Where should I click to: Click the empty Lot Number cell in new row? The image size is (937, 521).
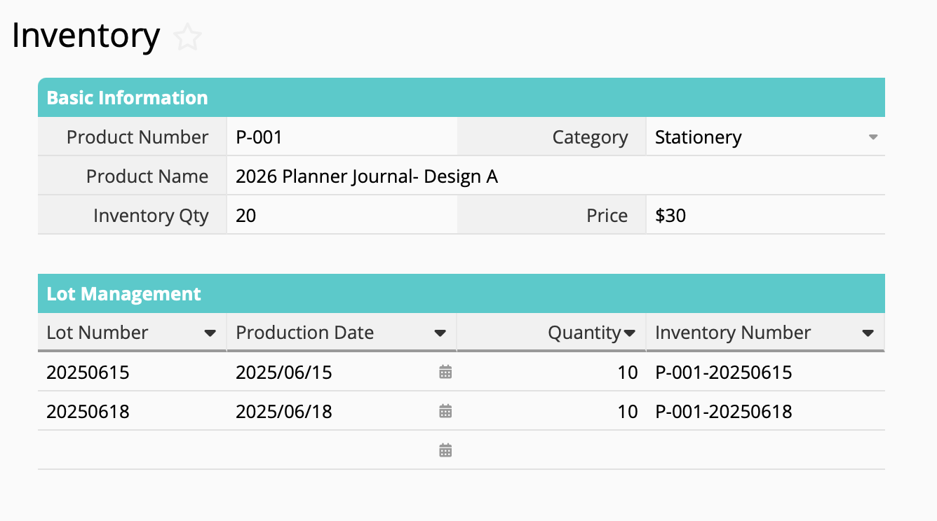pos(132,450)
